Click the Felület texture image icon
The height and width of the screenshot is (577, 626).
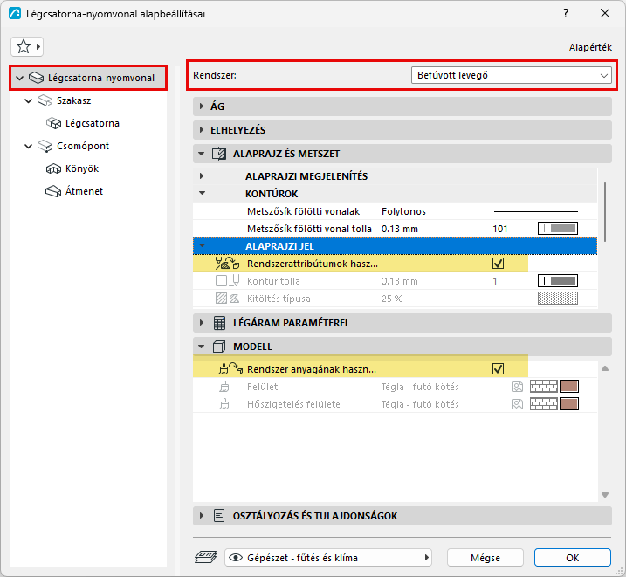[x=518, y=386]
